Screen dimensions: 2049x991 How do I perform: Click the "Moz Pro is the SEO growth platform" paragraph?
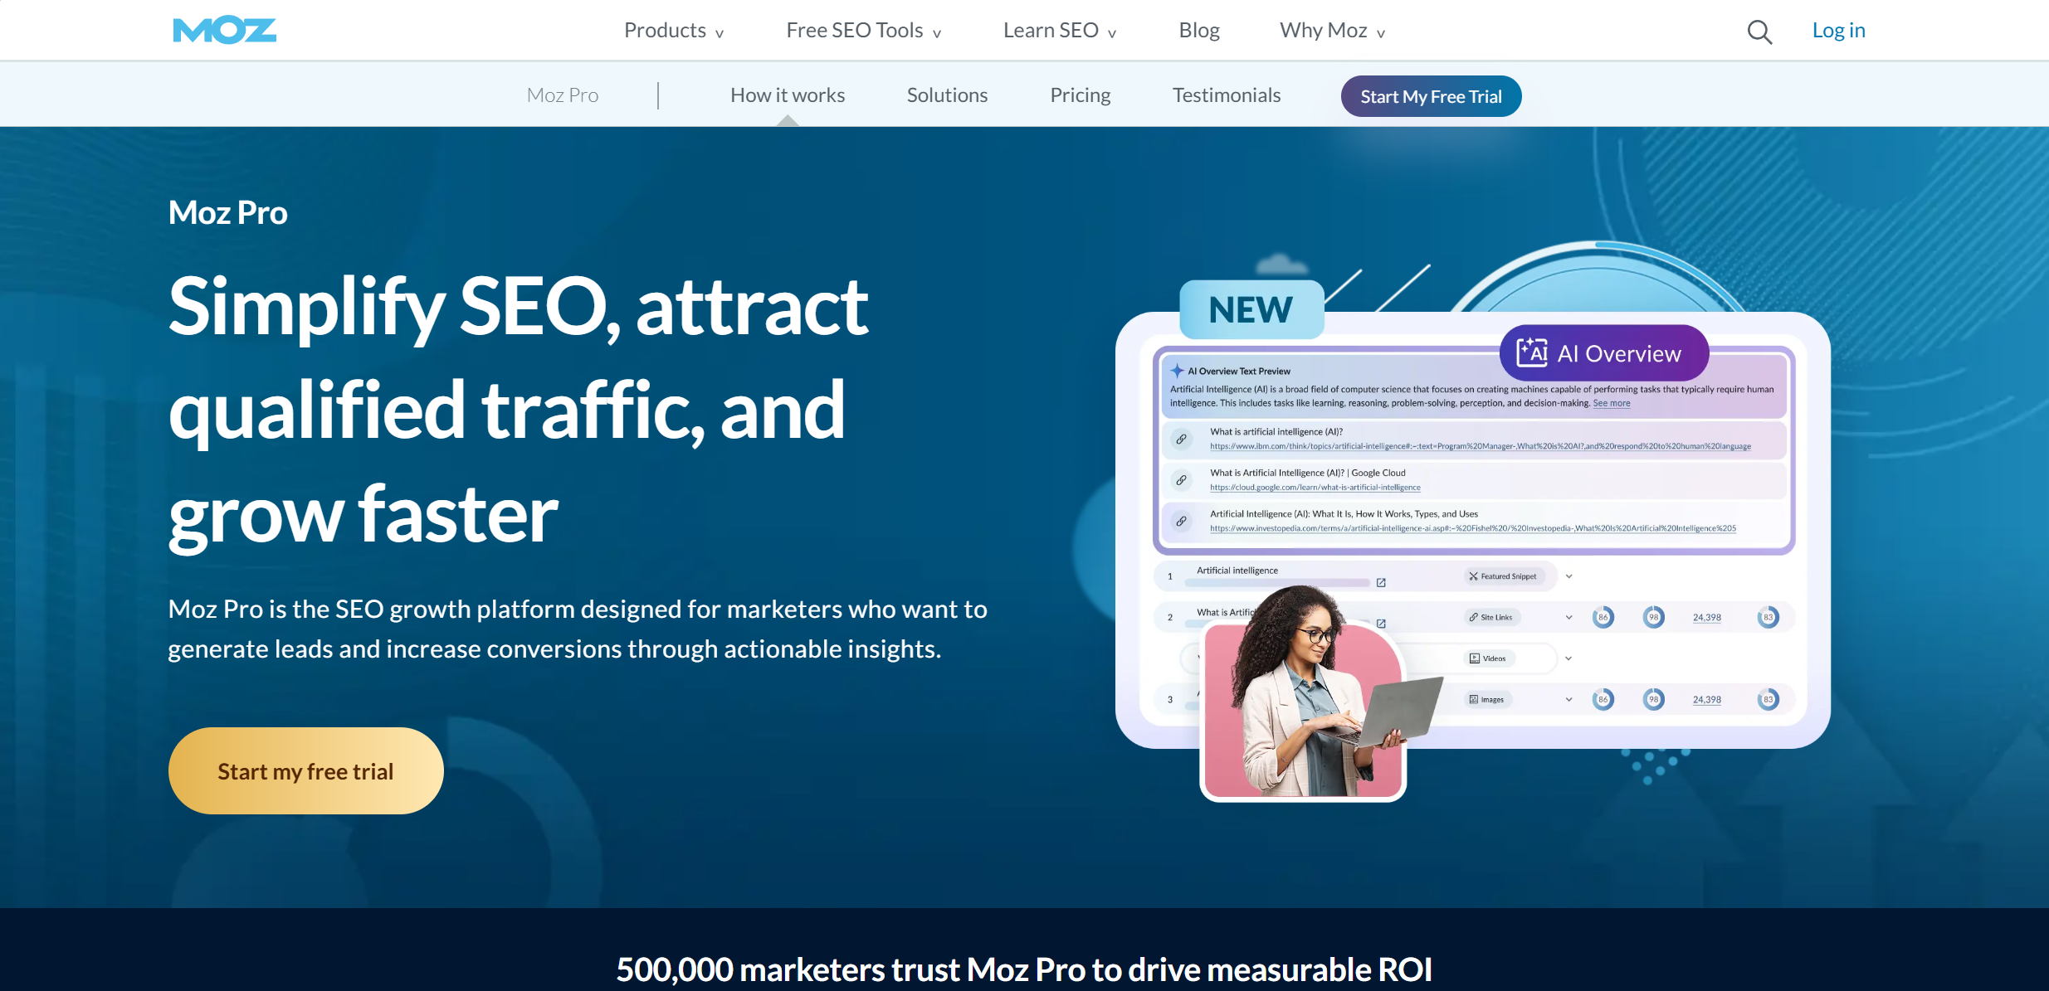click(578, 629)
